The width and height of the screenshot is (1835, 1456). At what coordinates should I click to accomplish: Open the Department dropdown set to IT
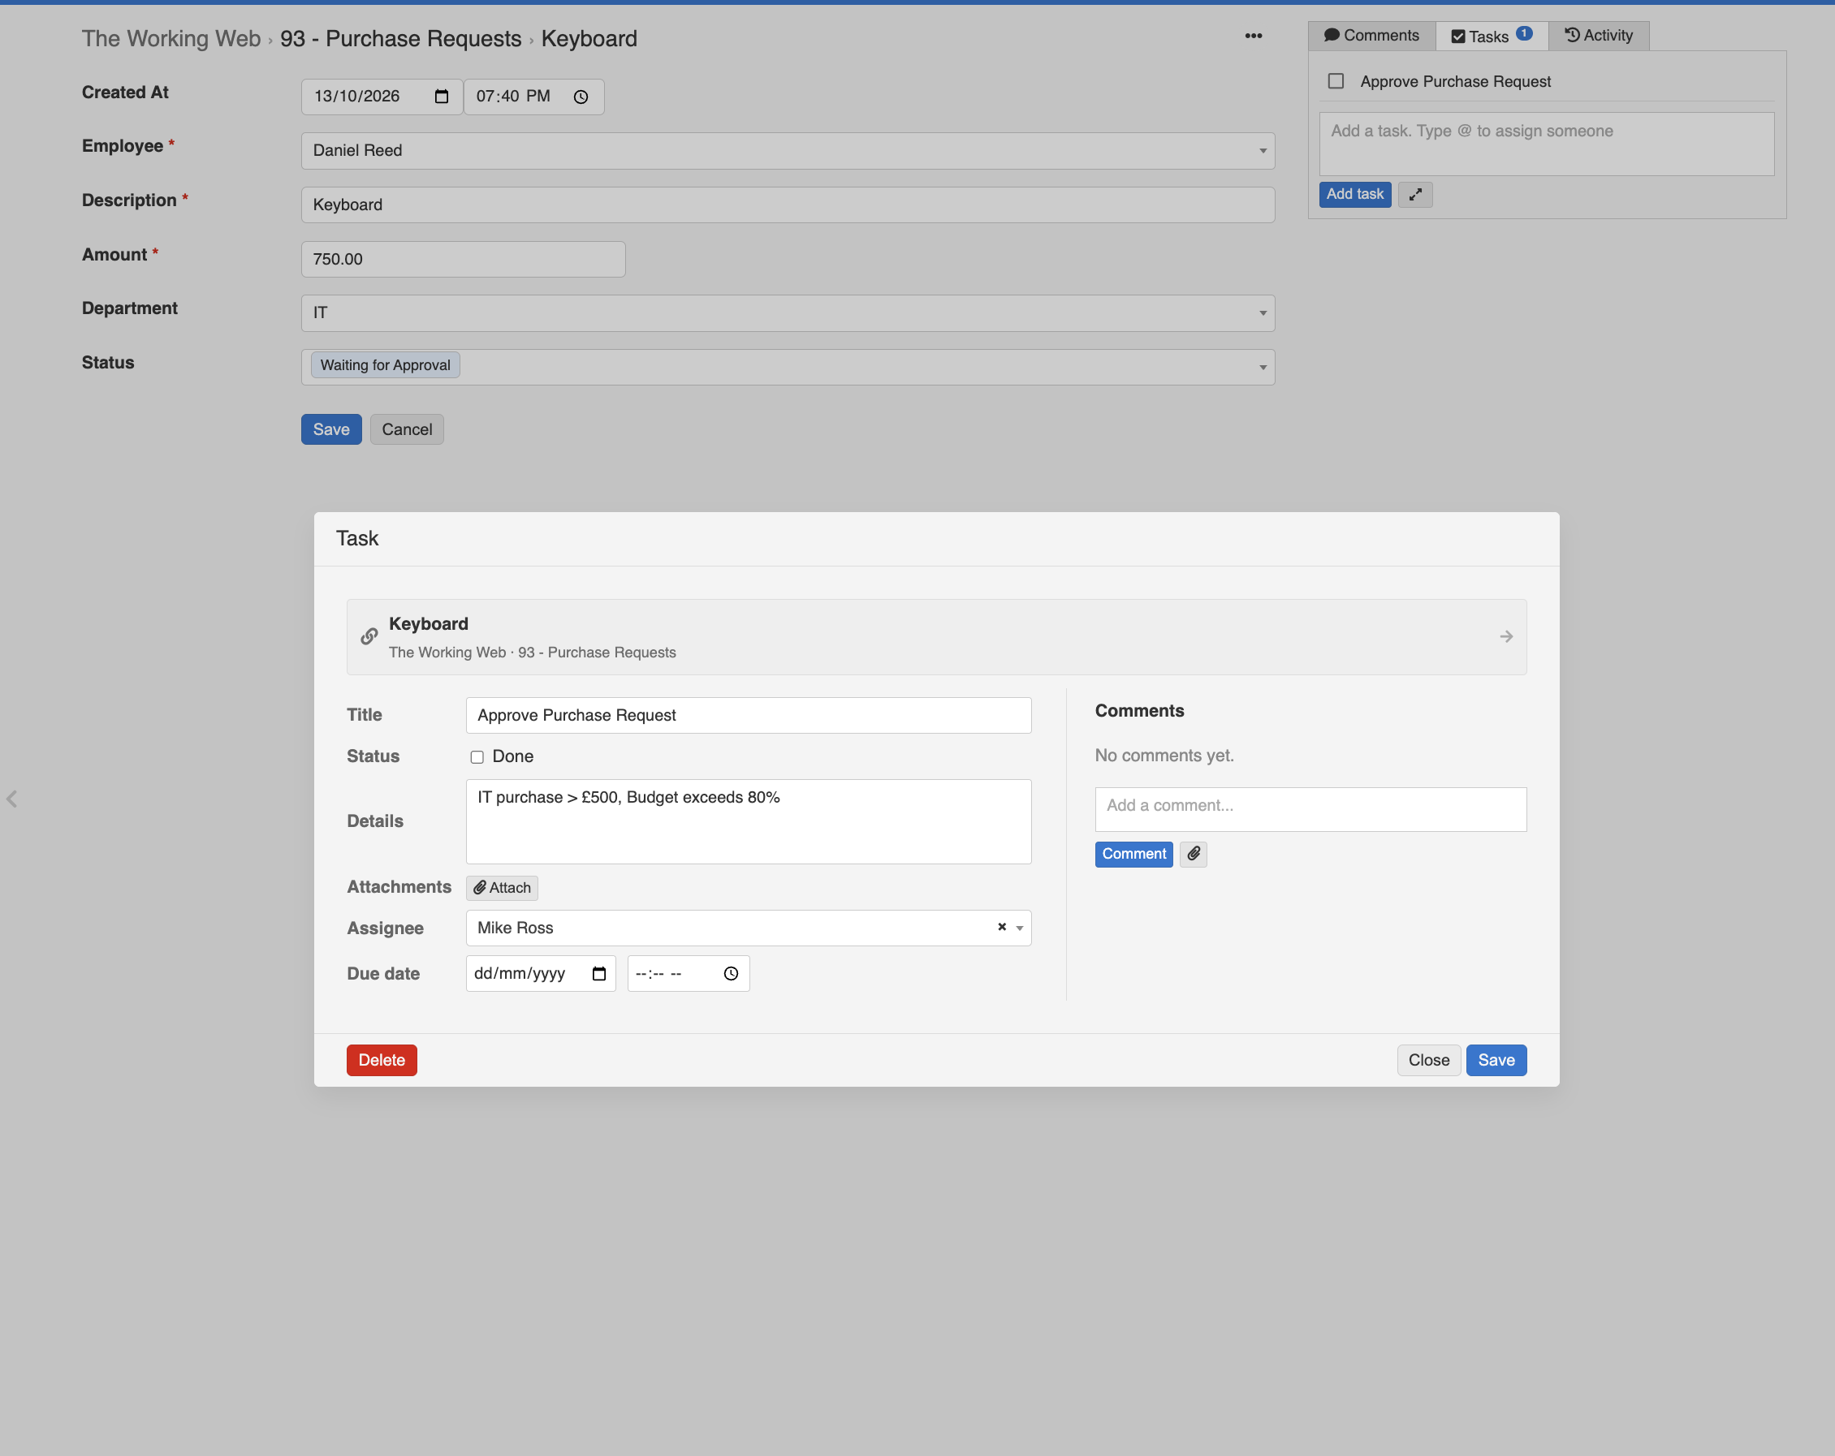pyautogui.click(x=788, y=313)
